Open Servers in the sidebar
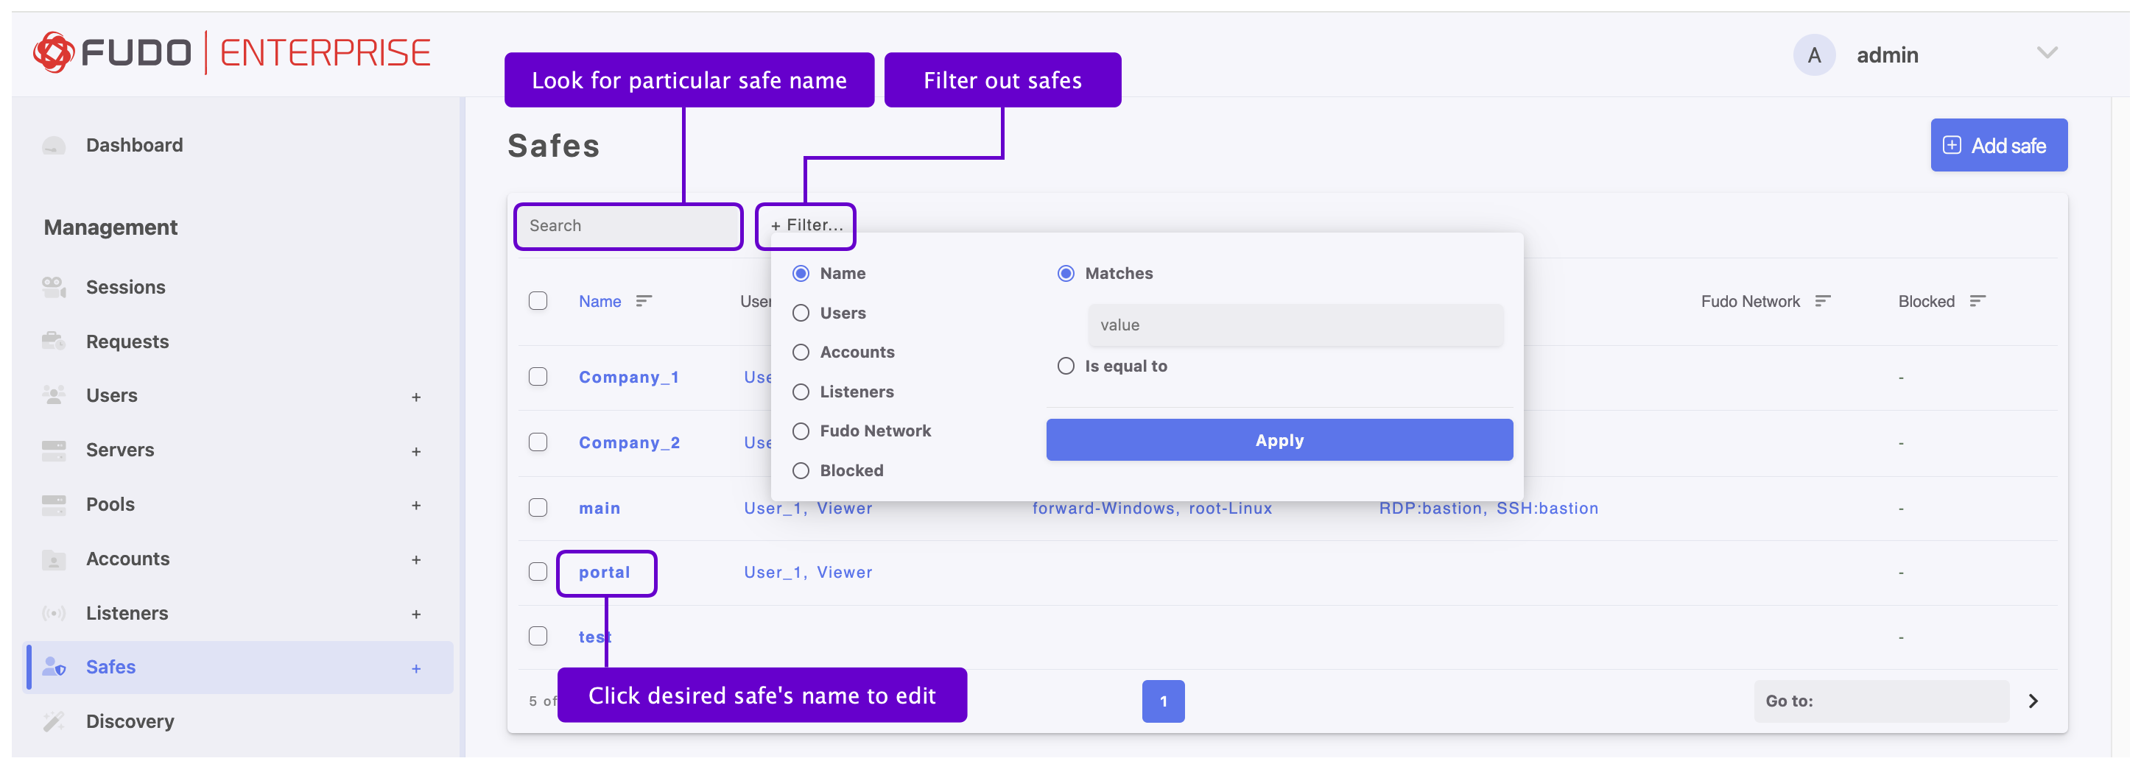 121,450
